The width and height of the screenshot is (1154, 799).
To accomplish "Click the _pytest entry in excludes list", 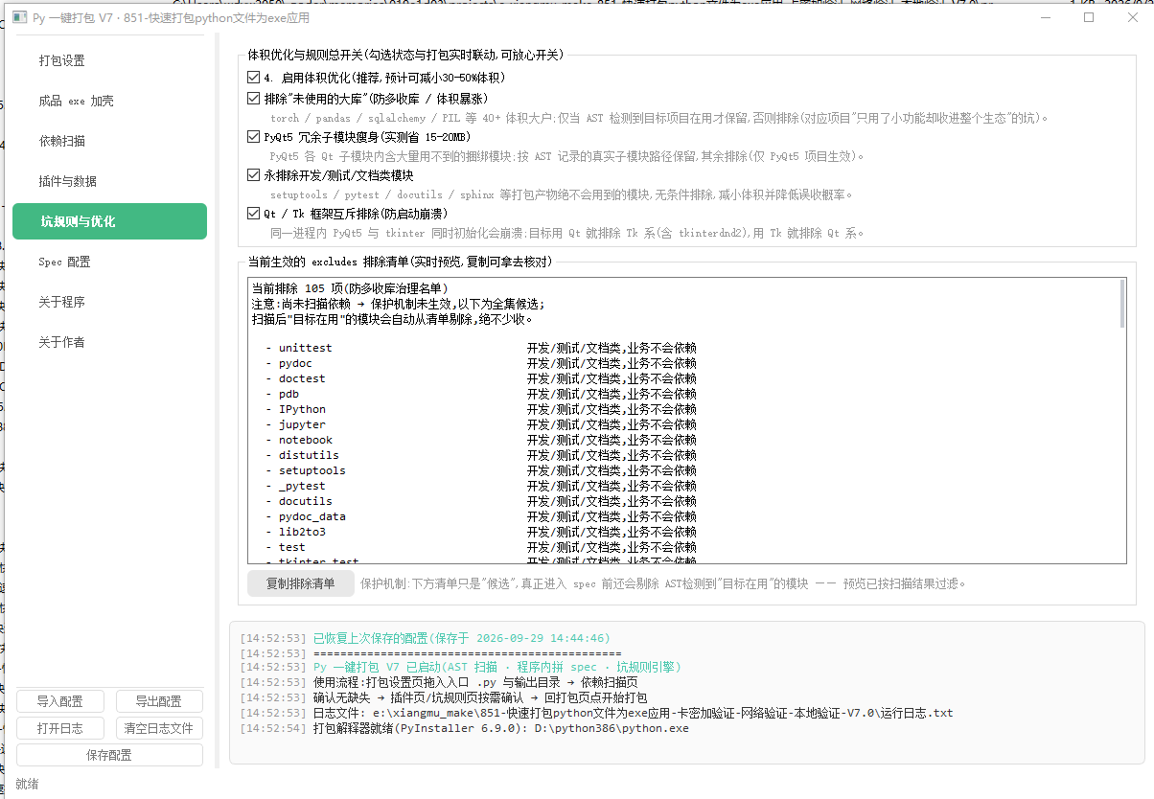I will [481, 486].
